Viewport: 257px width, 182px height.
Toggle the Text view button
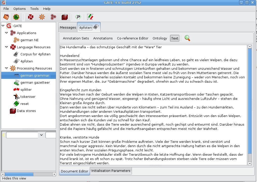[x=175, y=38]
